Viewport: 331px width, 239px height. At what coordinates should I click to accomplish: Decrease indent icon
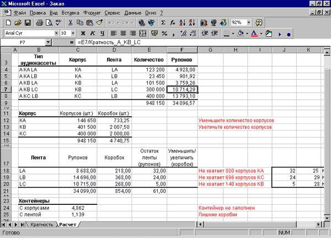pos(205,33)
